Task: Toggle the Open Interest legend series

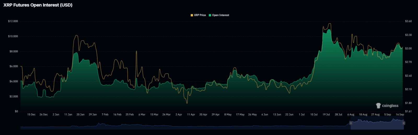Action: [219, 15]
